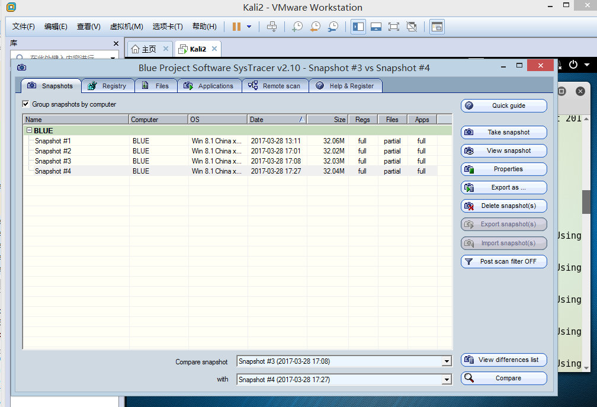Viewport: 597px width, 407px height.
Task: Click 2017-03-28 17:27 date cell
Action: (x=276, y=171)
